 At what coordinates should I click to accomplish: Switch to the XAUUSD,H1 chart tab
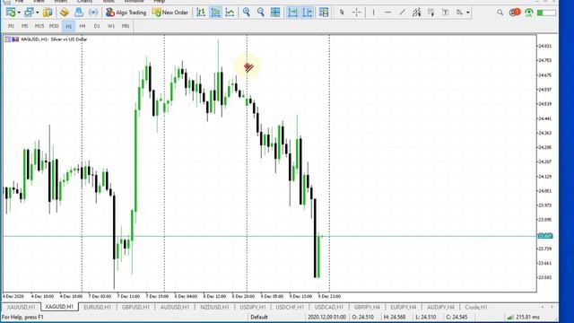pos(21,307)
